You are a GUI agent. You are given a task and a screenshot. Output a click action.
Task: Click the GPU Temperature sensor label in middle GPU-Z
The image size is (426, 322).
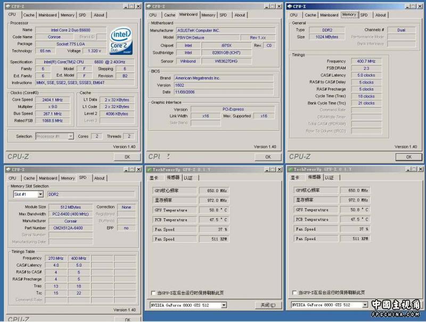(x=175, y=210)
